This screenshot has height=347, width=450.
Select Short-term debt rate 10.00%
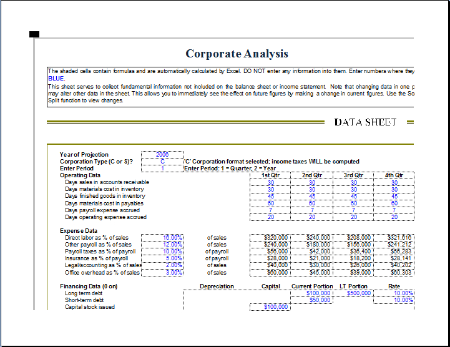(394, 300)
